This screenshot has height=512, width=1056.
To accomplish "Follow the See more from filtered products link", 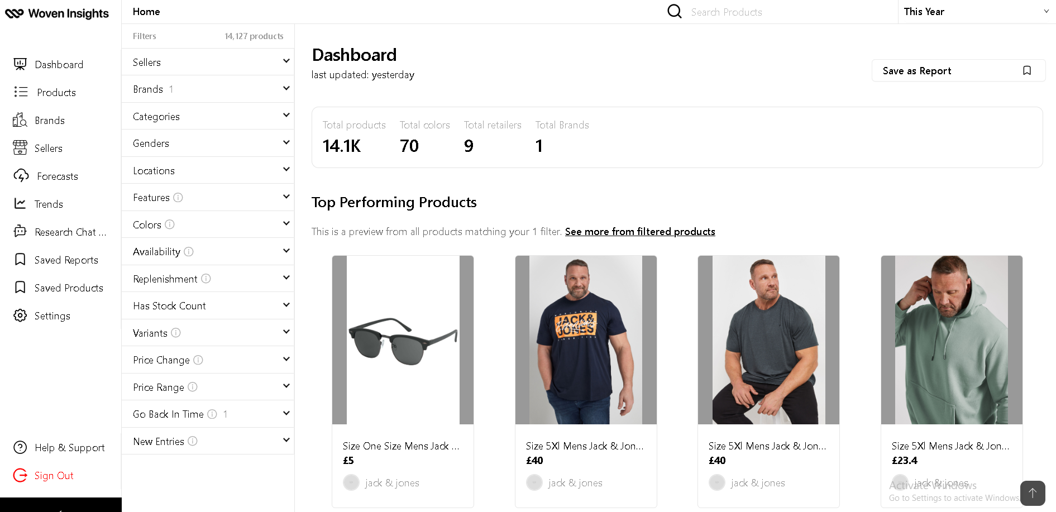I will click(x=640, y=232).
